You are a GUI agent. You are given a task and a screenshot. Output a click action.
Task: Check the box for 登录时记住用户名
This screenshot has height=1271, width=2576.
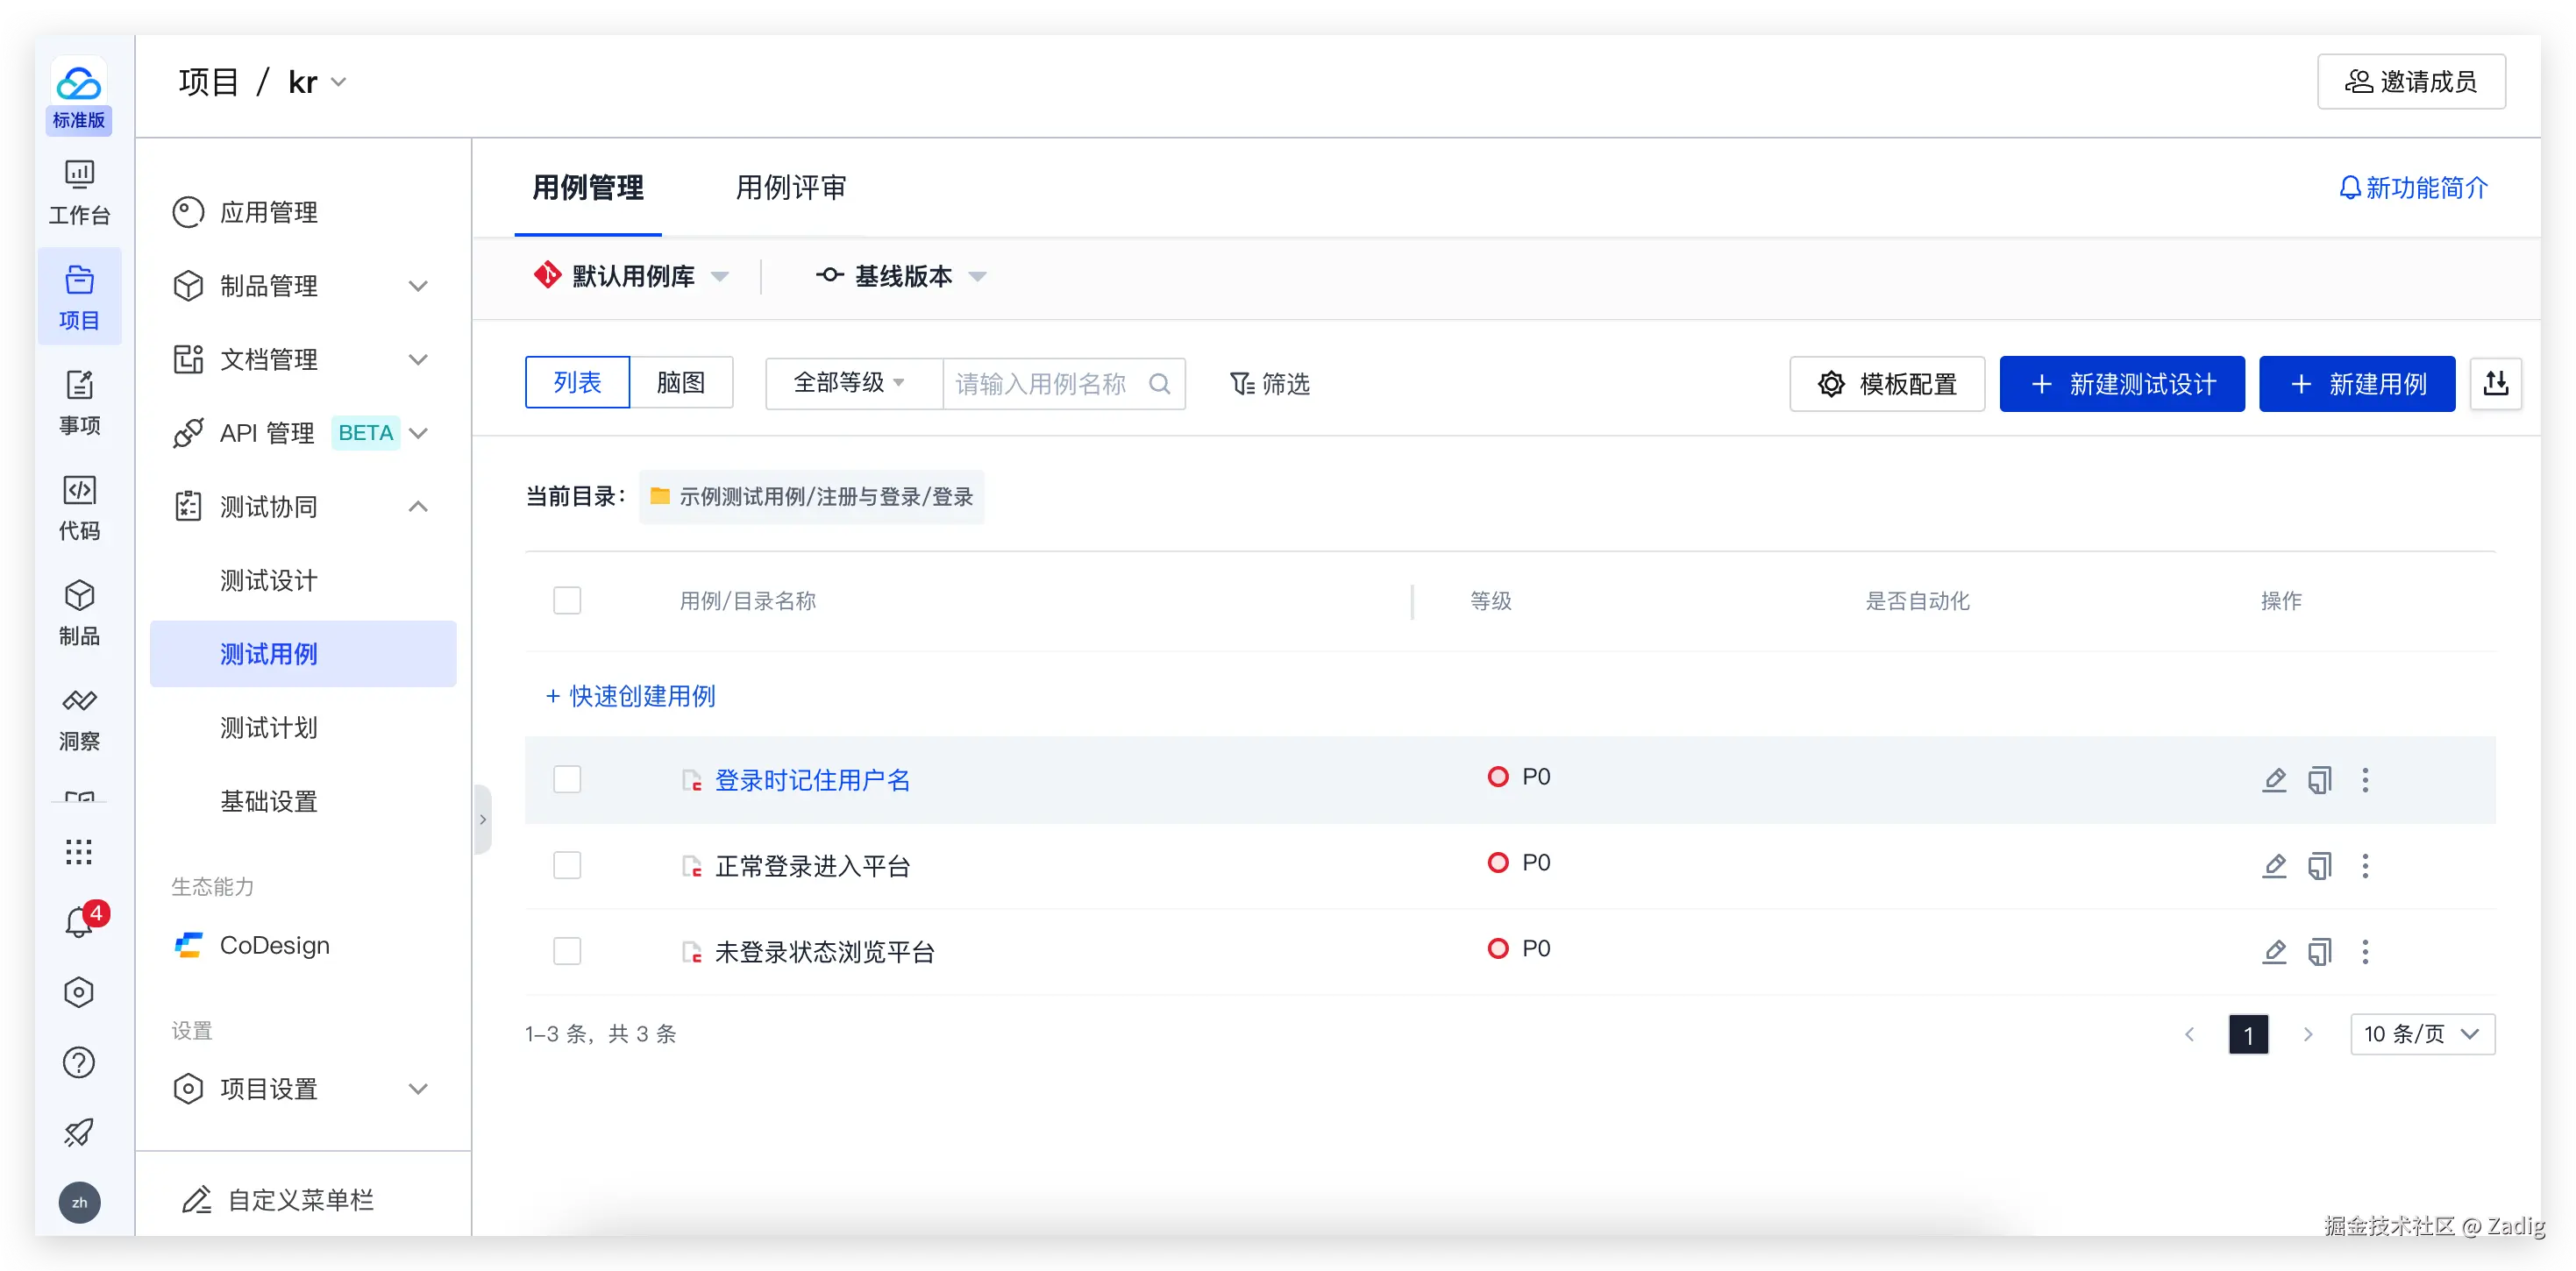[x=567, y=780]
